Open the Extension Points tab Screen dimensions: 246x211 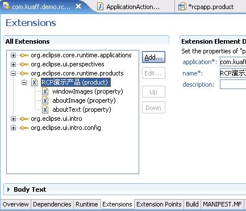159,204
